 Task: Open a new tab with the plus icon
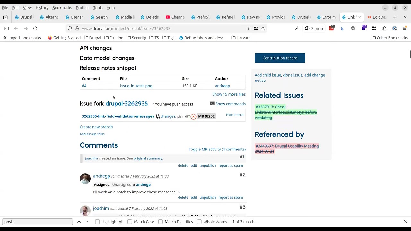click(395, 17)
